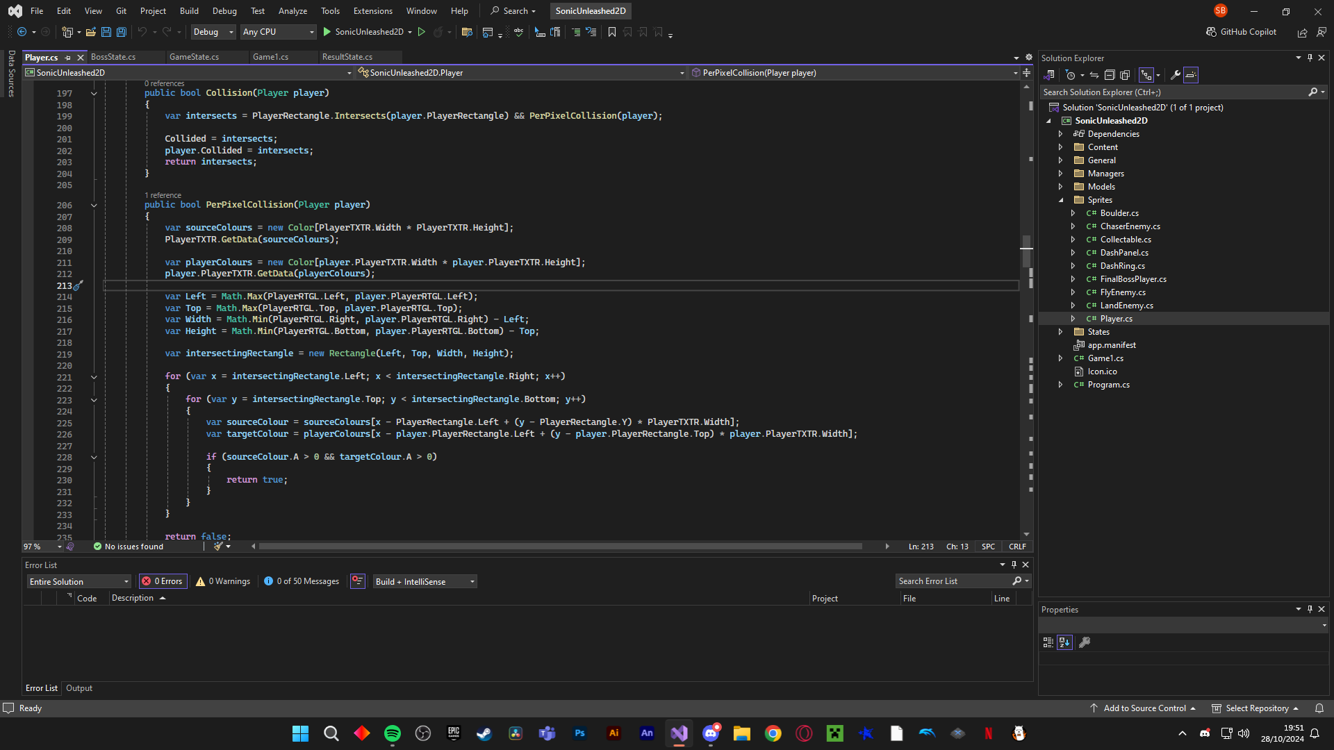The image size is (1334, 750).
Task: Click the Comment out selected lines icon
Action: tap(575, 32)
